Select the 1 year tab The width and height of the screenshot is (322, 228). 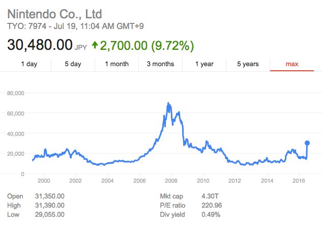coord(204,64)
